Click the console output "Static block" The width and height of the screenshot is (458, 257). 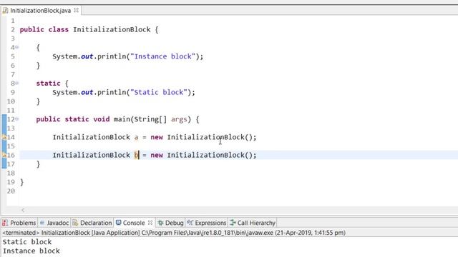(x=27, y=242)
